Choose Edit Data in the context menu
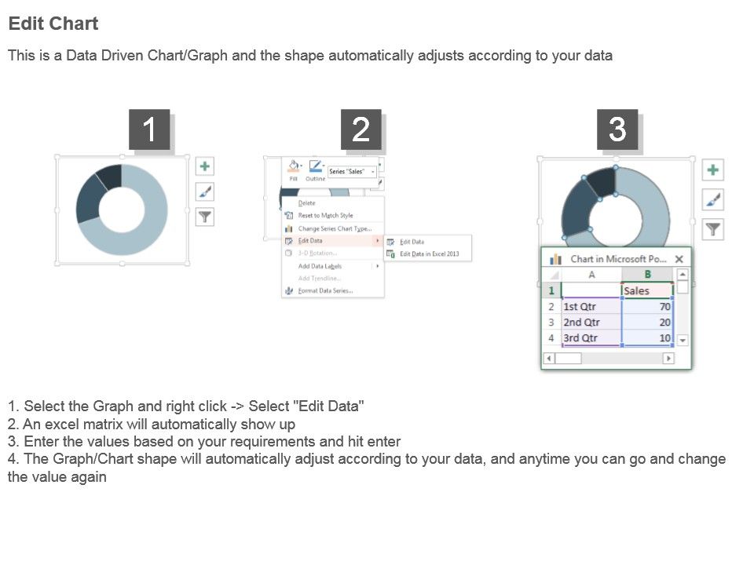The width and height of the screenshot is (754, 565). [310, 240]
